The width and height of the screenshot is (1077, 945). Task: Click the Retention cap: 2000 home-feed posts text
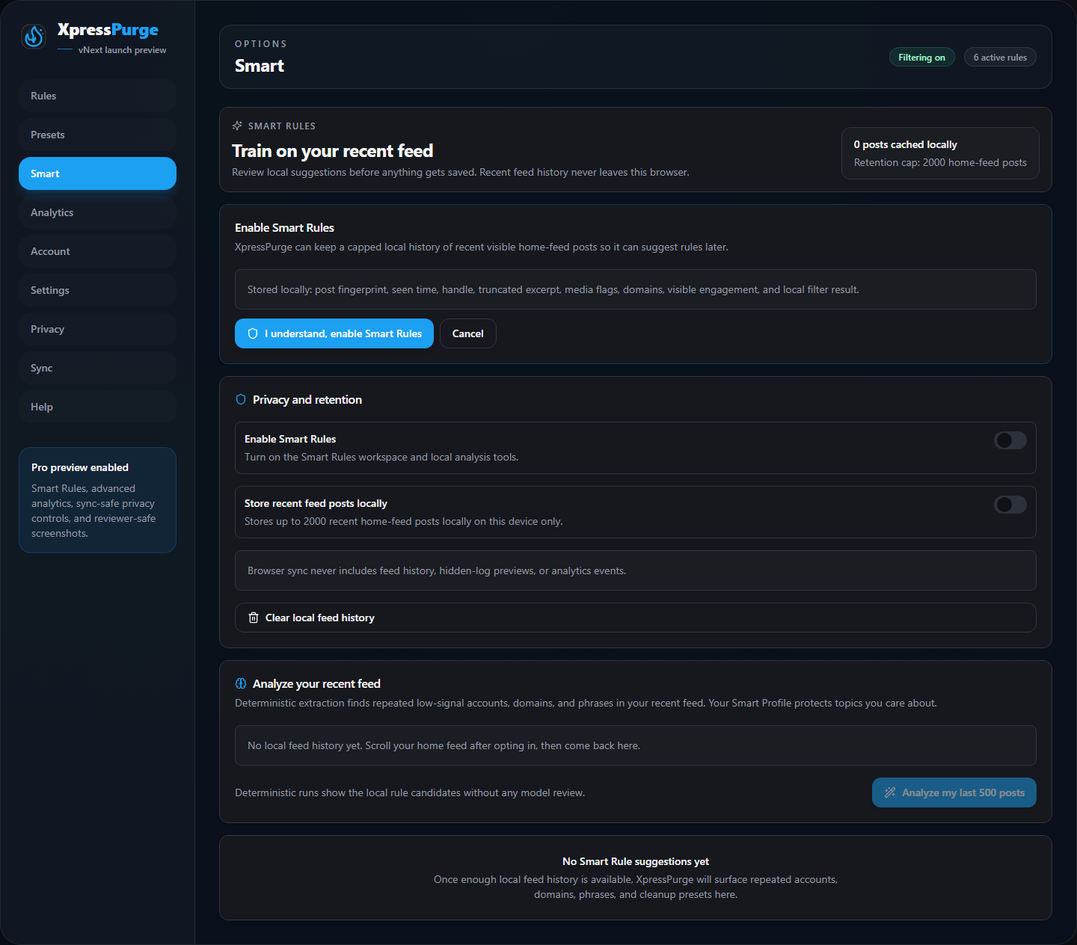pyautogui.click(x=940, y=162)
